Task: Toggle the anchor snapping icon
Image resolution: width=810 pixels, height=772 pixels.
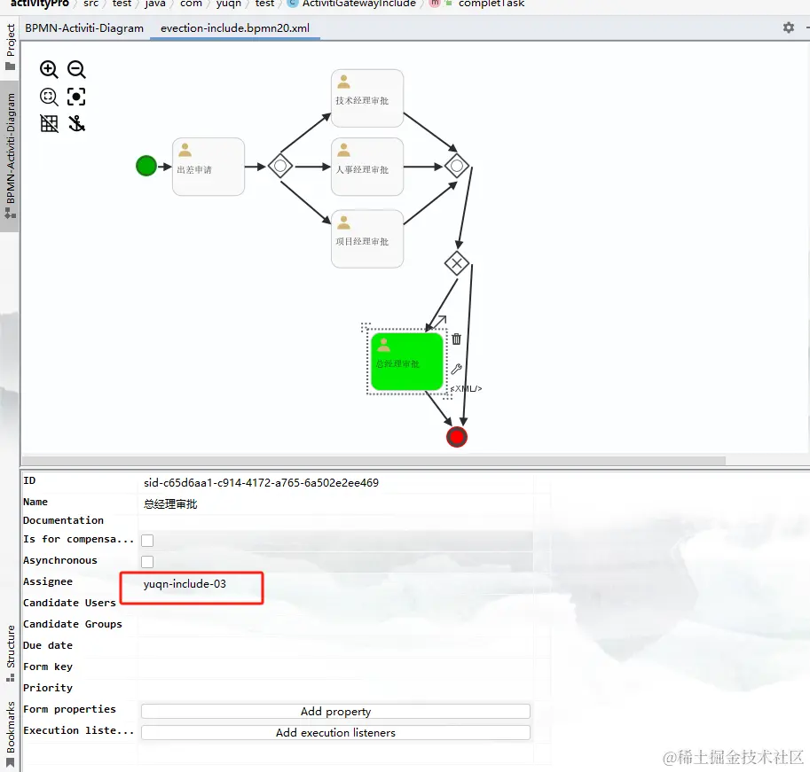Action: pos(76,123)
